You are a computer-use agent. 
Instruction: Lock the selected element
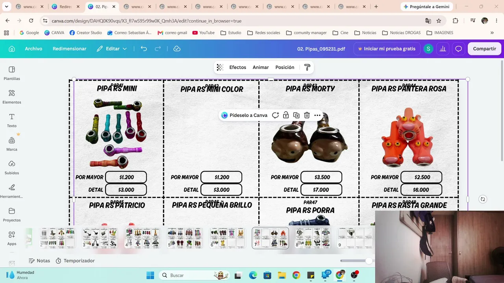point(286,115)
